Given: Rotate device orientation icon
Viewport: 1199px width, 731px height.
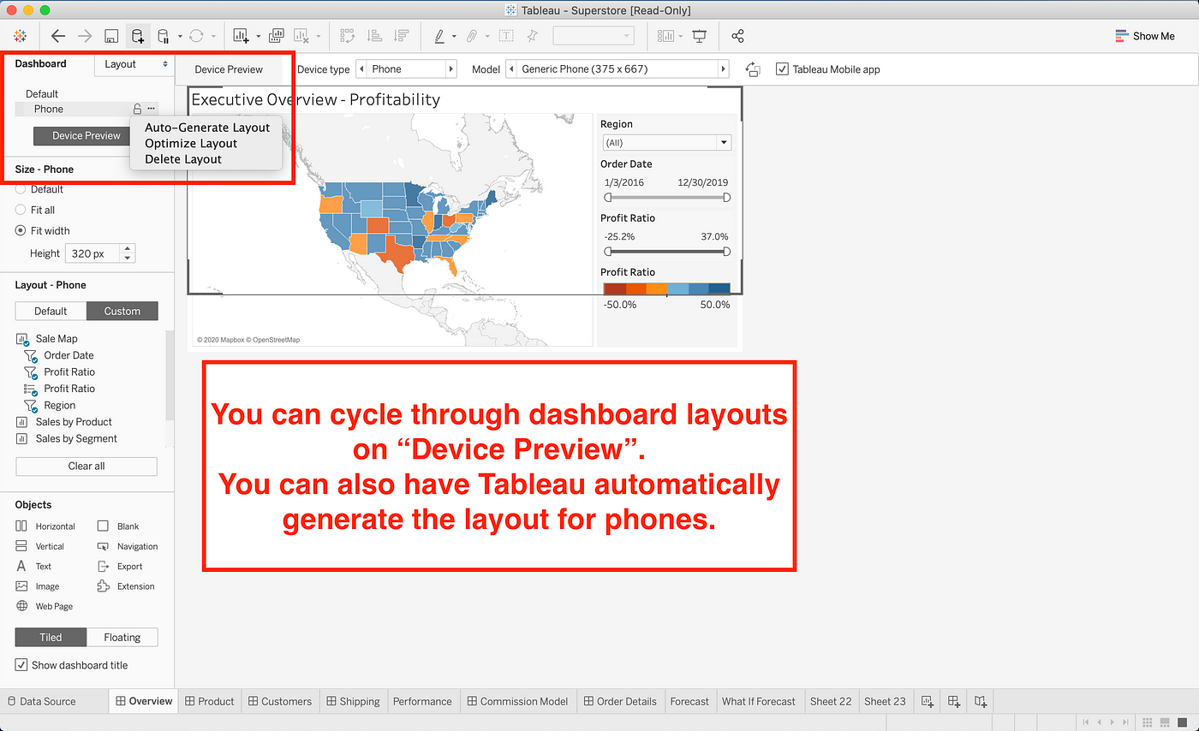Looking at the screenshot, I should tap(753, 69).
